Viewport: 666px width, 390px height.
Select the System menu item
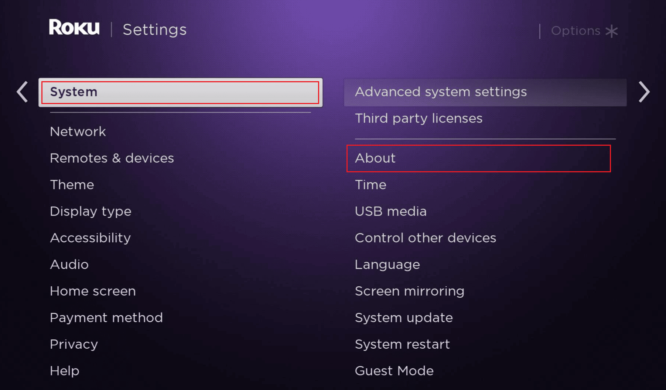[181, 92]
